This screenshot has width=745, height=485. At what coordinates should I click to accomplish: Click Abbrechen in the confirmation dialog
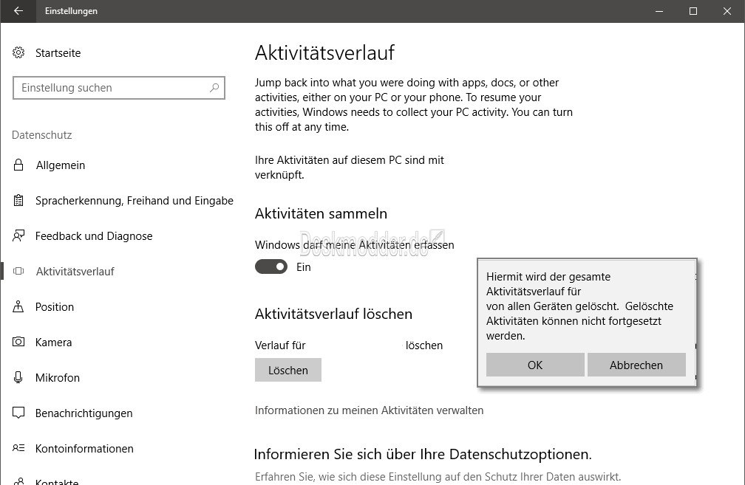click(636, 365)
